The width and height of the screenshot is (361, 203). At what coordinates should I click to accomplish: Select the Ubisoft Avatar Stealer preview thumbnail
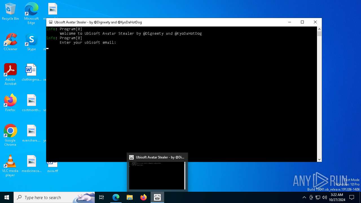click(157, 172)
